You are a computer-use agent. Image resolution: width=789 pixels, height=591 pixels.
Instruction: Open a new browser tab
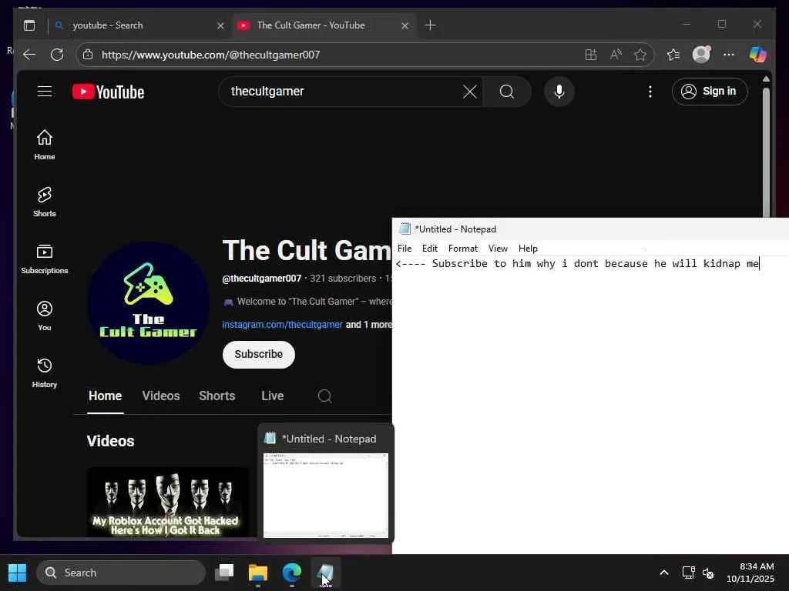coord(430,25)
